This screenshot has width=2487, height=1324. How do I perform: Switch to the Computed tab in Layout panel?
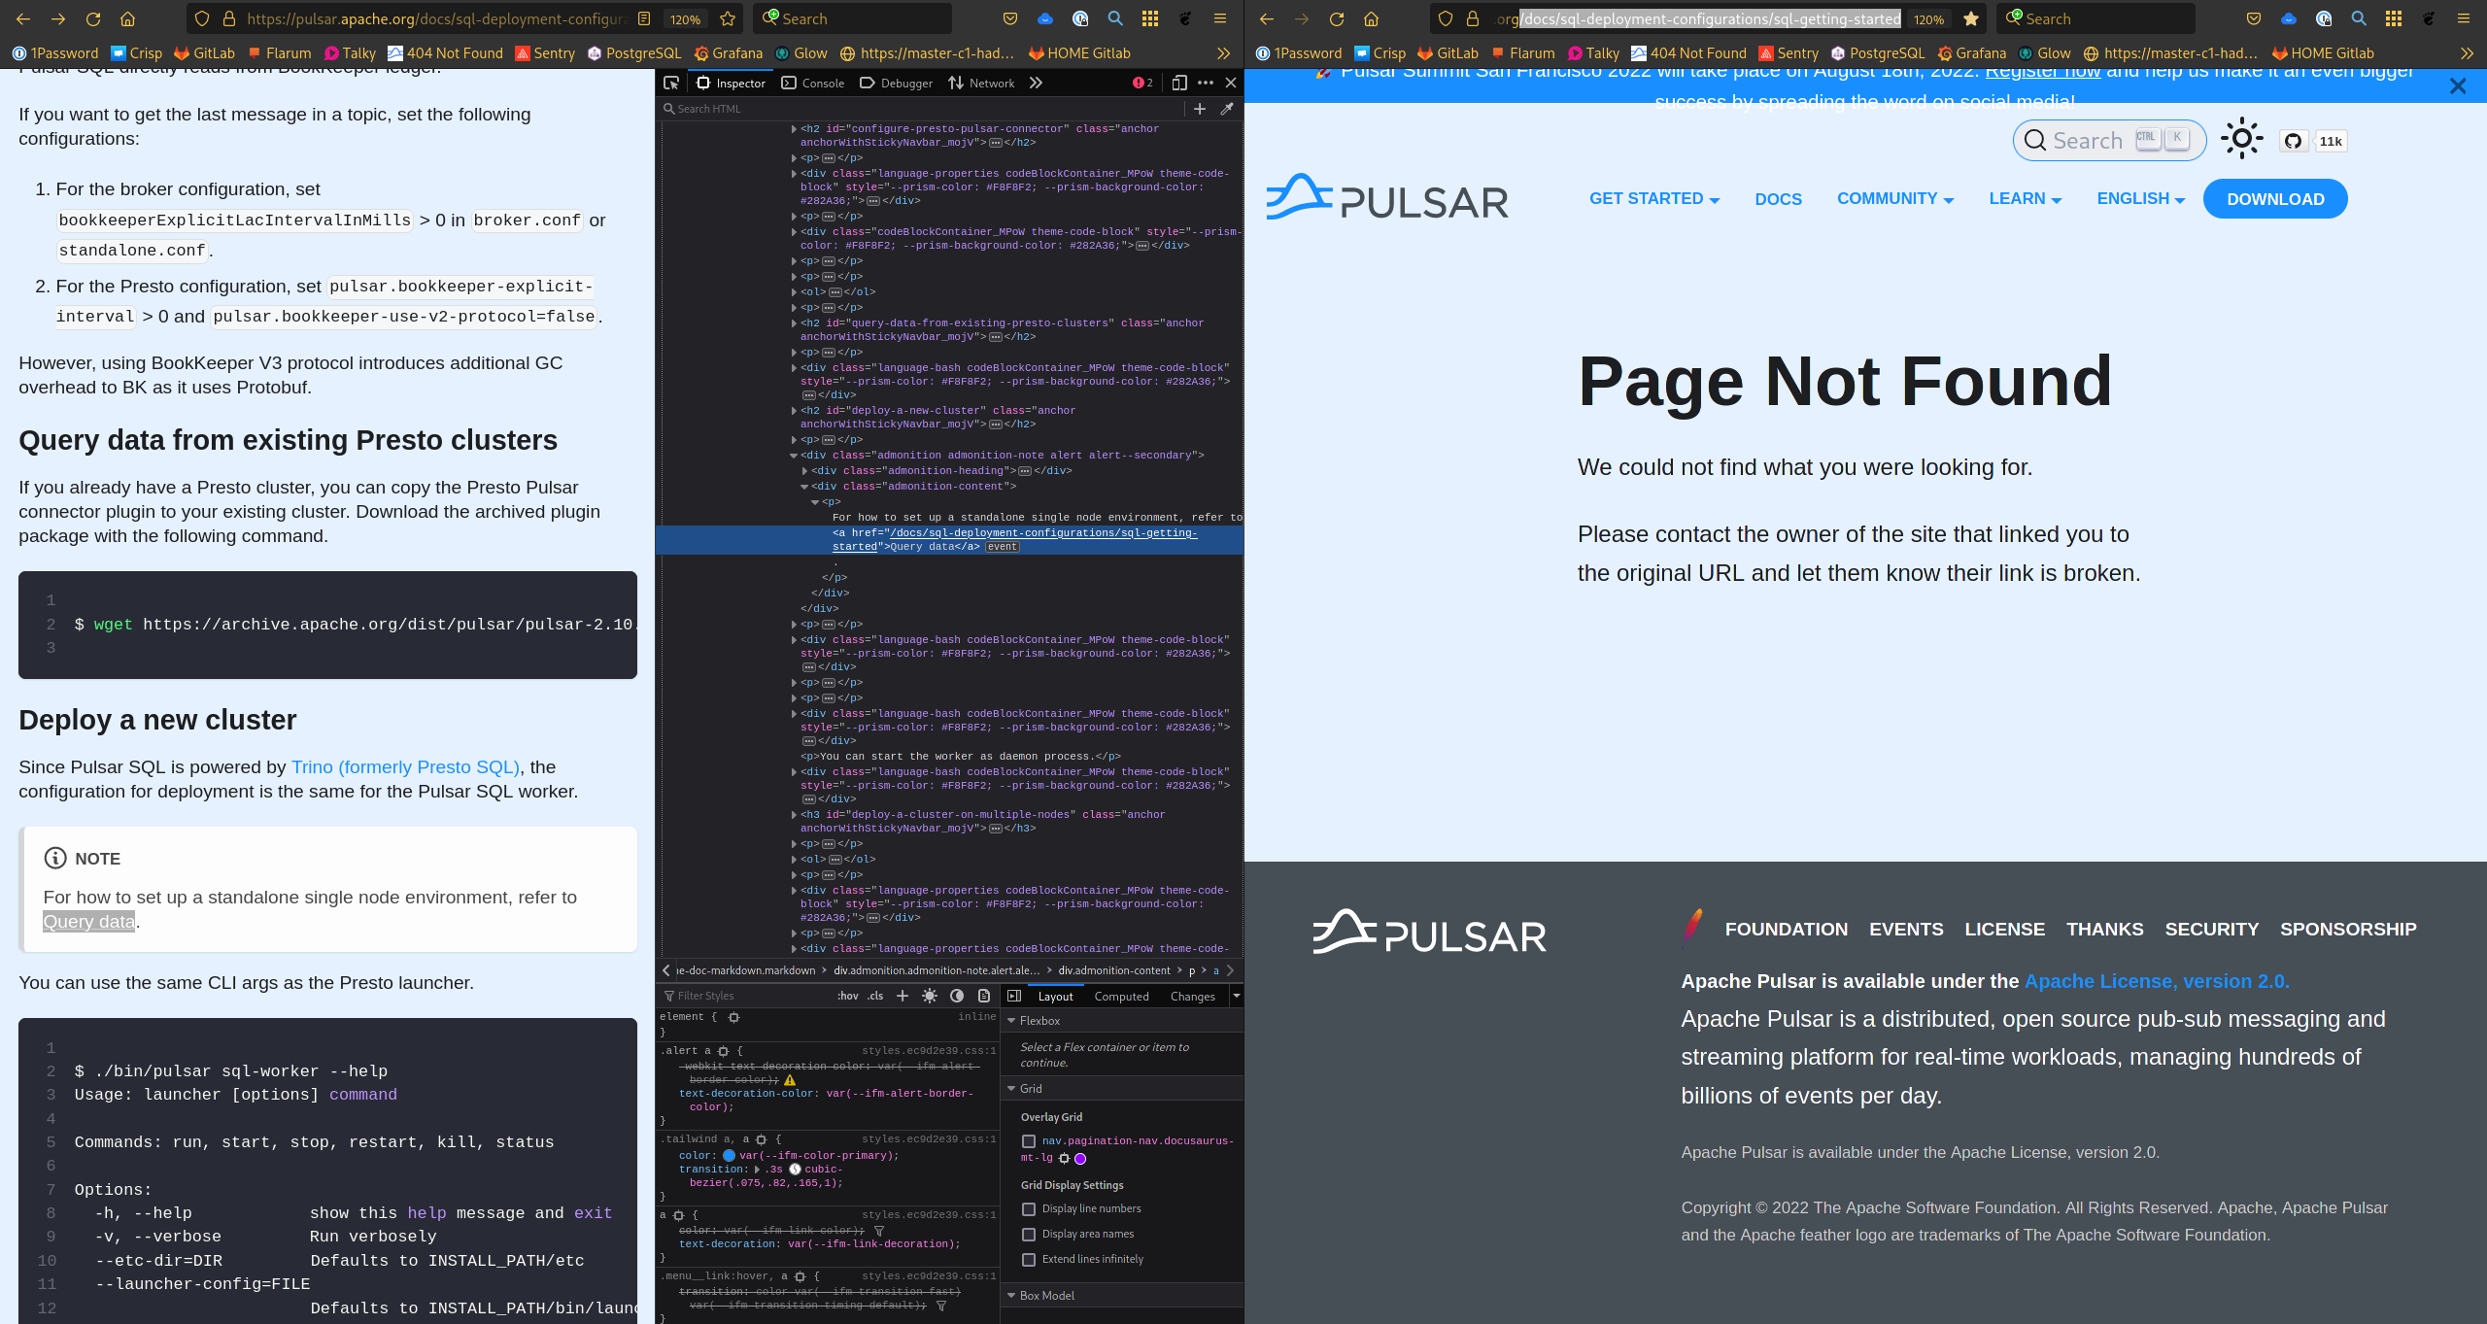pos(1121,996)
